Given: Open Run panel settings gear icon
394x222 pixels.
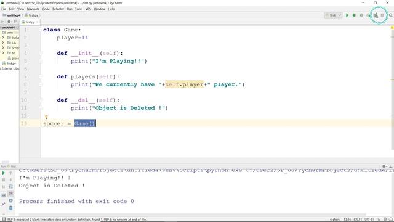Looking at the screenshot, I should pos(384,166).
